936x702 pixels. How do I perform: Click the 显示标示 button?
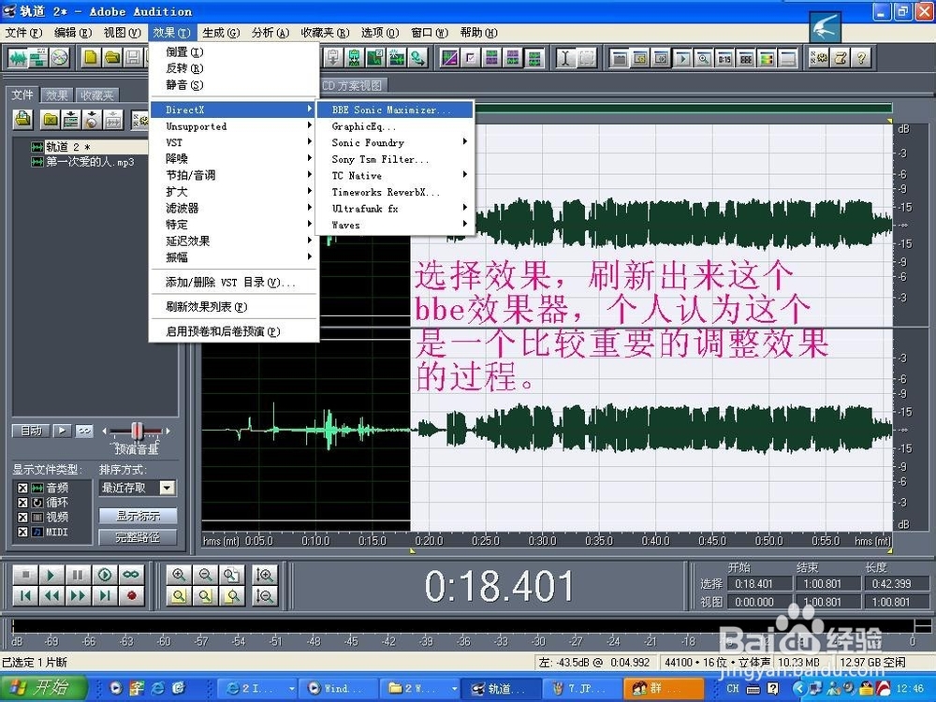coord(138,517)
